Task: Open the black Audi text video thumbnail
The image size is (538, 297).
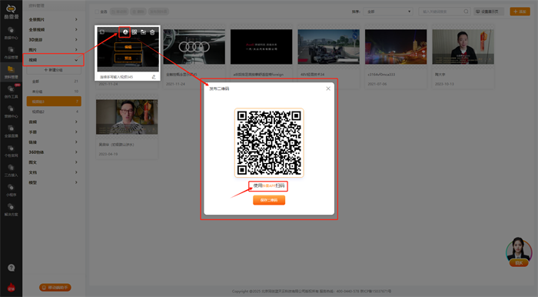Action: [x=261, y=47]
